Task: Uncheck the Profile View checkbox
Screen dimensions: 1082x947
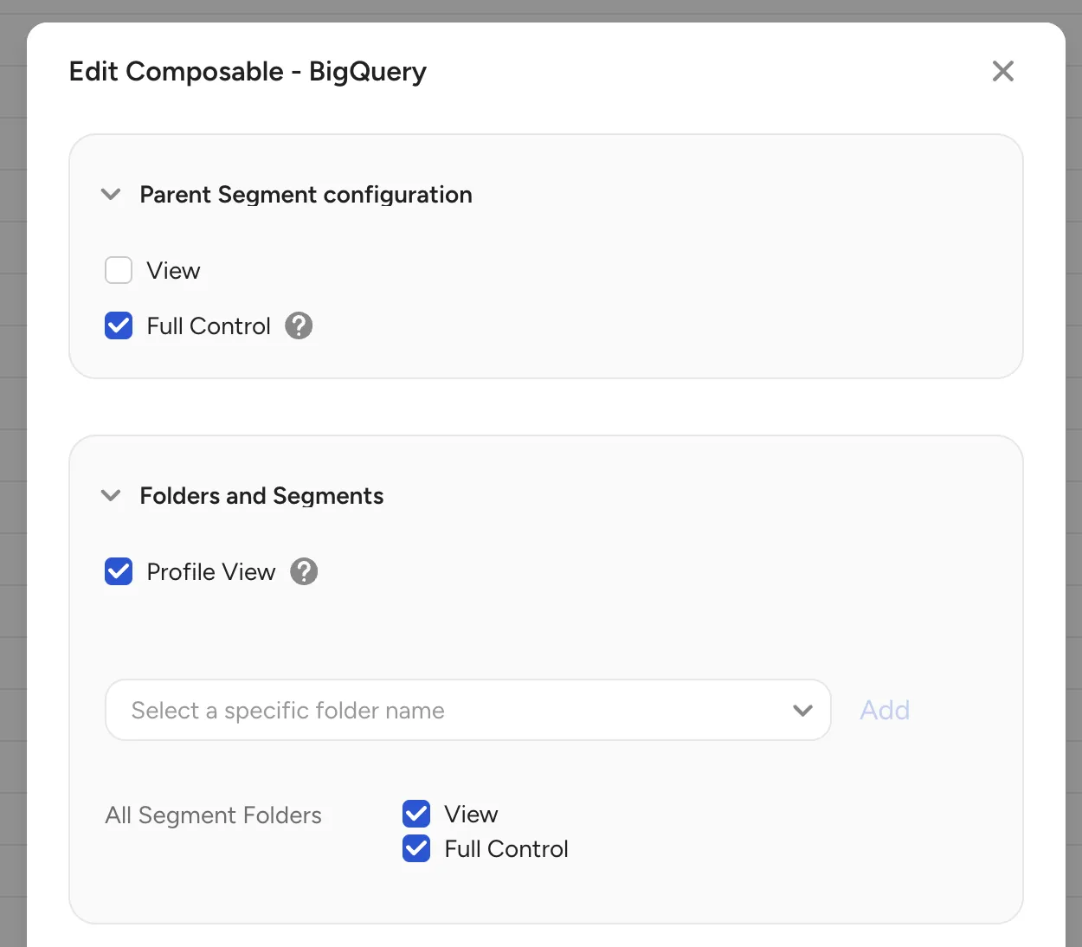Action: (x=119, y=572)
